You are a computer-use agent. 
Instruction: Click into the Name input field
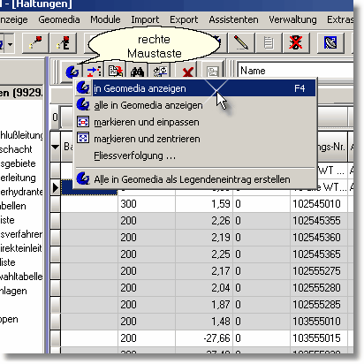(295, 71)
